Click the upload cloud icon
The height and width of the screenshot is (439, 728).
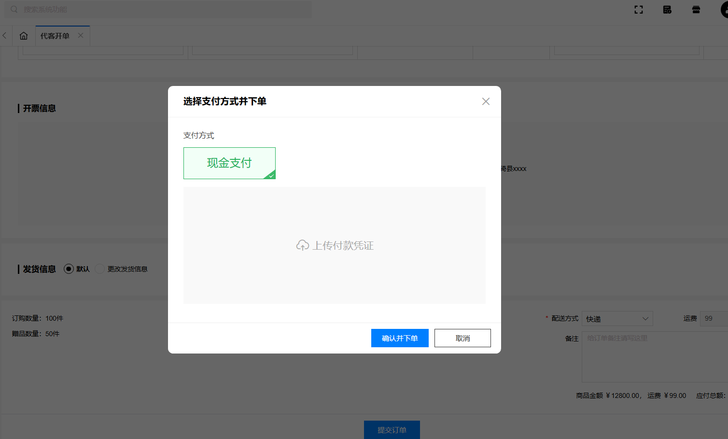coord(303,245)
